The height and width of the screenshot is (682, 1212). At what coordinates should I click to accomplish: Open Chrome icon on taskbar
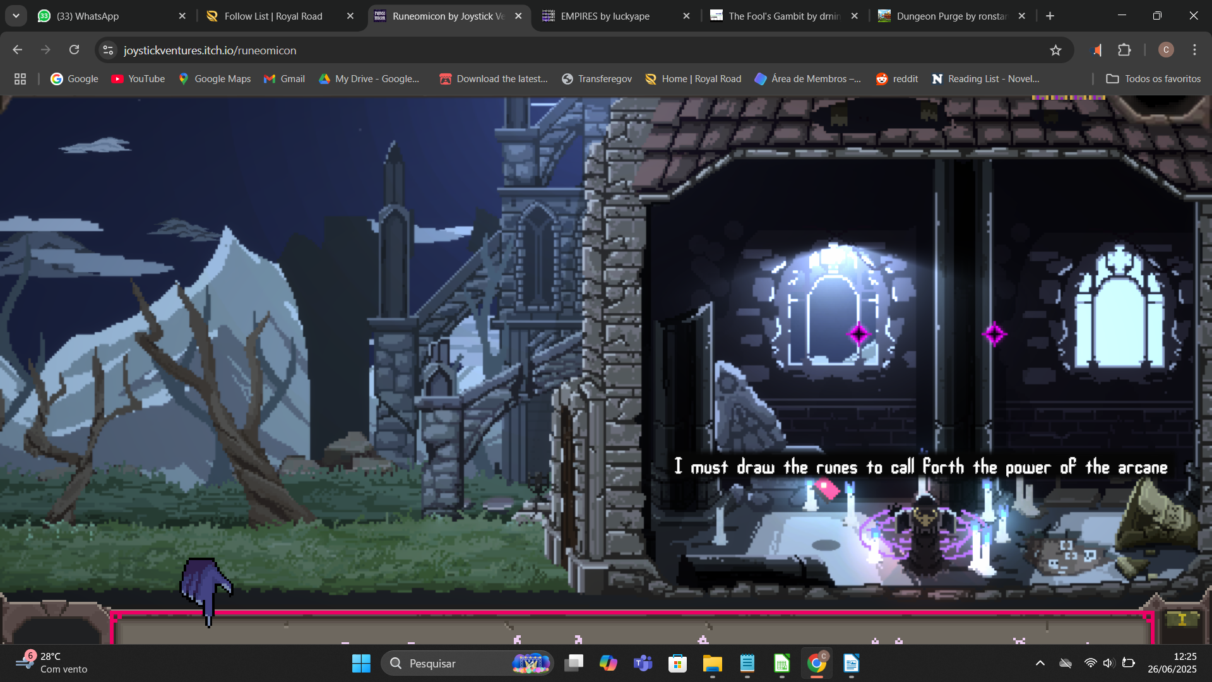(x=817, y=664)
